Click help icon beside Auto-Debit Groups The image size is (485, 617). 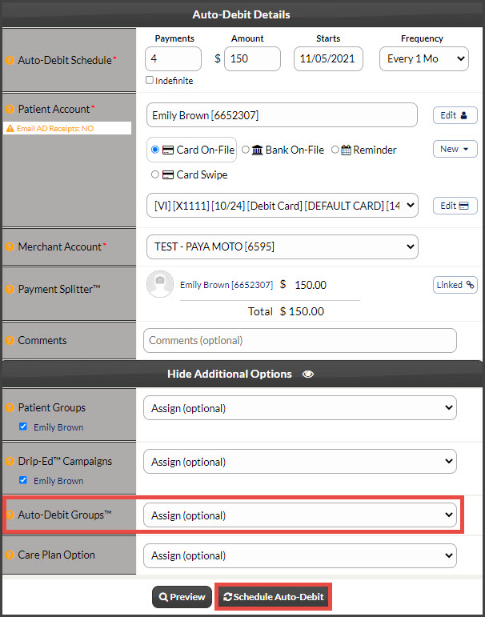pyautogui.click(x=10, y=515)
